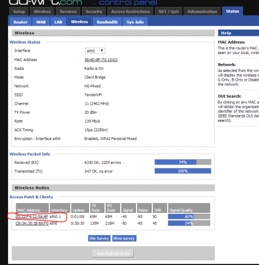Open the Bandwidth sub-tab
The image size is (259, 265).
point(107,22)
